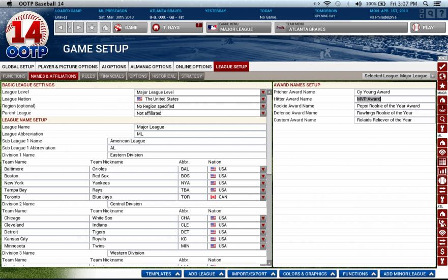Click the bar chart statistics icon

(x=442, y=171)
